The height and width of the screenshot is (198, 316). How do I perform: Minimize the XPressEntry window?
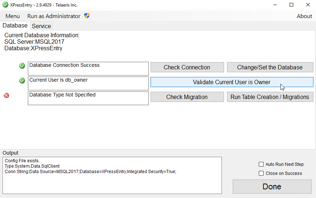pos(275,5)
